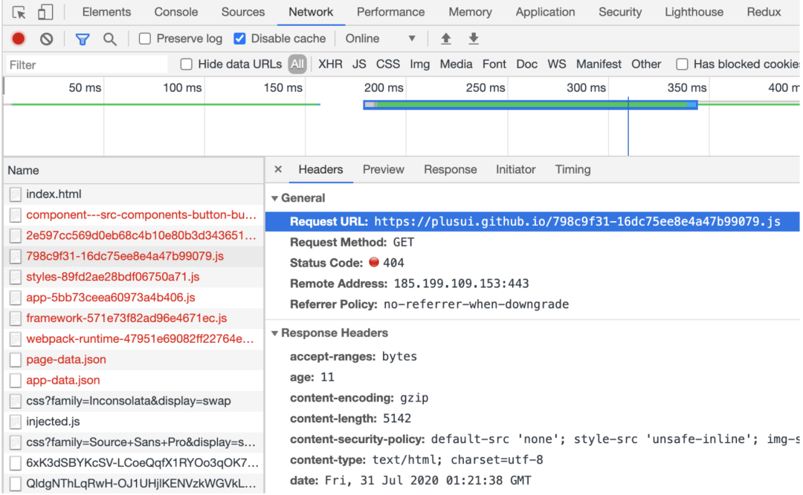
Task: Open network search with the magnifier icon
Action: [x=109, y=39]
